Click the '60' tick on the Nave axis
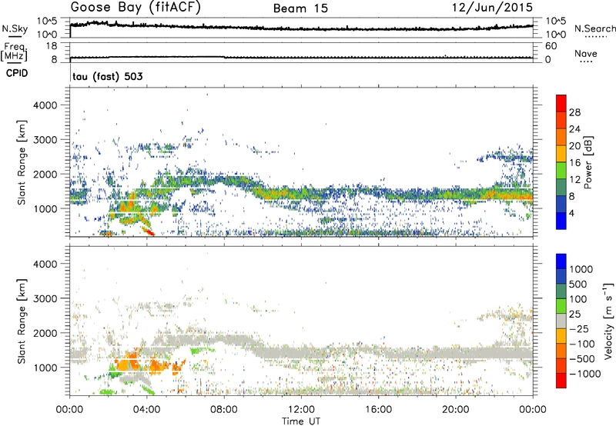Viewport: 616px width, 426px height. tap(551, 46)
